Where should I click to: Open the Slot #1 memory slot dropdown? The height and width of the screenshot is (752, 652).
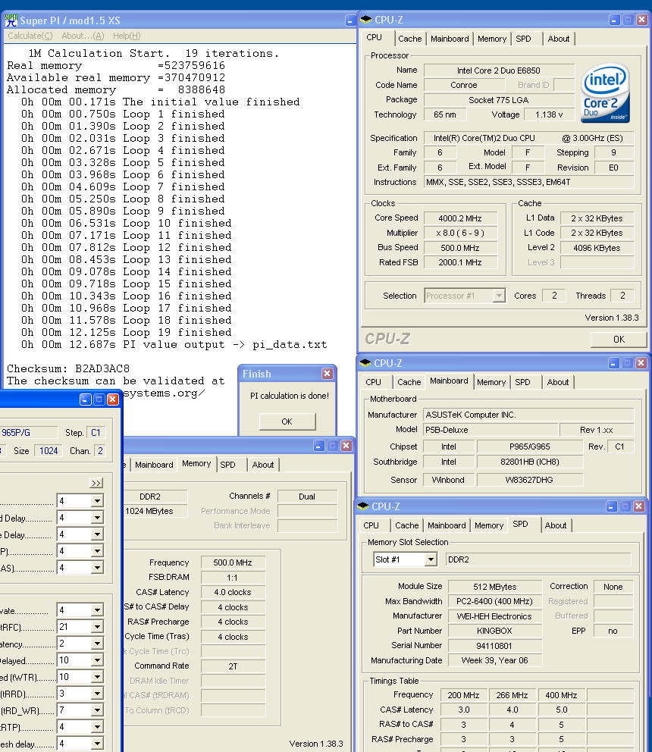point(405,559)
